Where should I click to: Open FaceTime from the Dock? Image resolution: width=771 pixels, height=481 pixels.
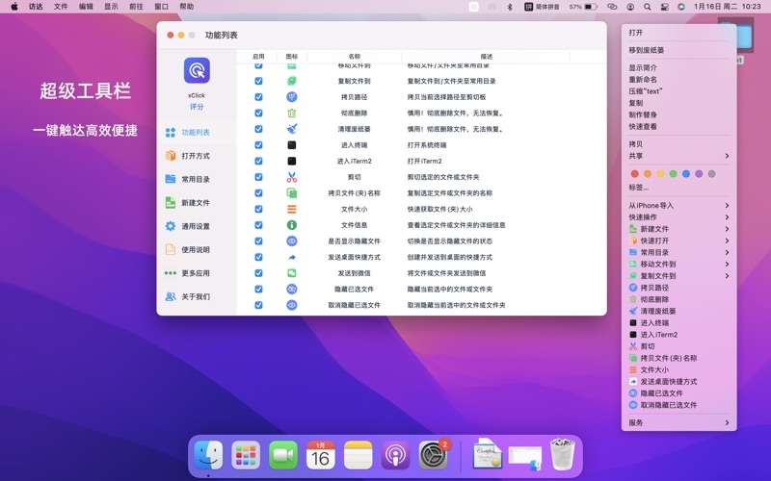[283, 455]
